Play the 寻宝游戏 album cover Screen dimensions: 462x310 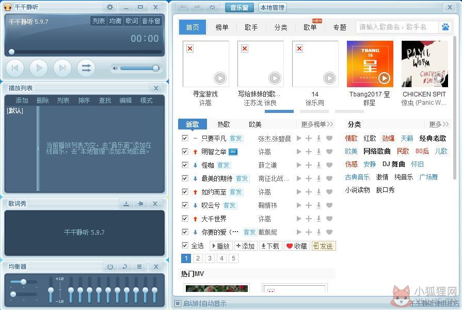220,78
